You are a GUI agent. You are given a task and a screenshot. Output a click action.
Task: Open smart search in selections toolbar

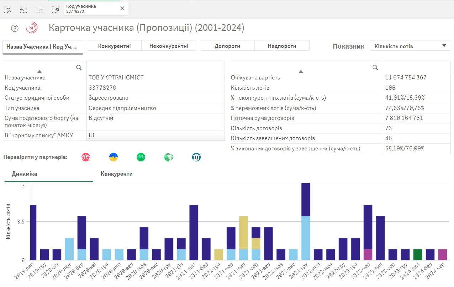coord(8,9)
